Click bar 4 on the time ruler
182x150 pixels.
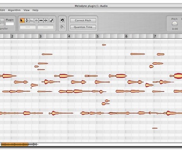(69, 36)
